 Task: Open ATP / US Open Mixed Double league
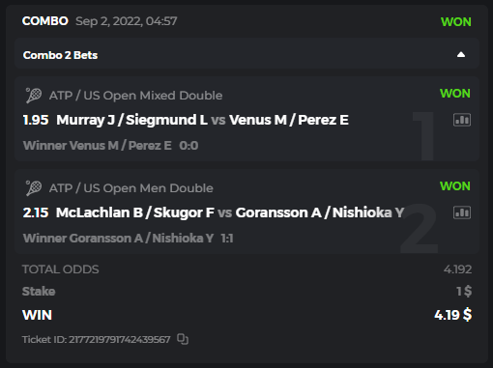tap(135, 96)
